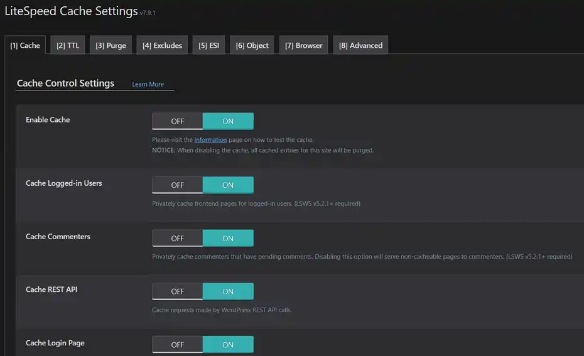Click the 'Cache requests made by WordPress' description

pyautogui.click(x=222, y=310)
